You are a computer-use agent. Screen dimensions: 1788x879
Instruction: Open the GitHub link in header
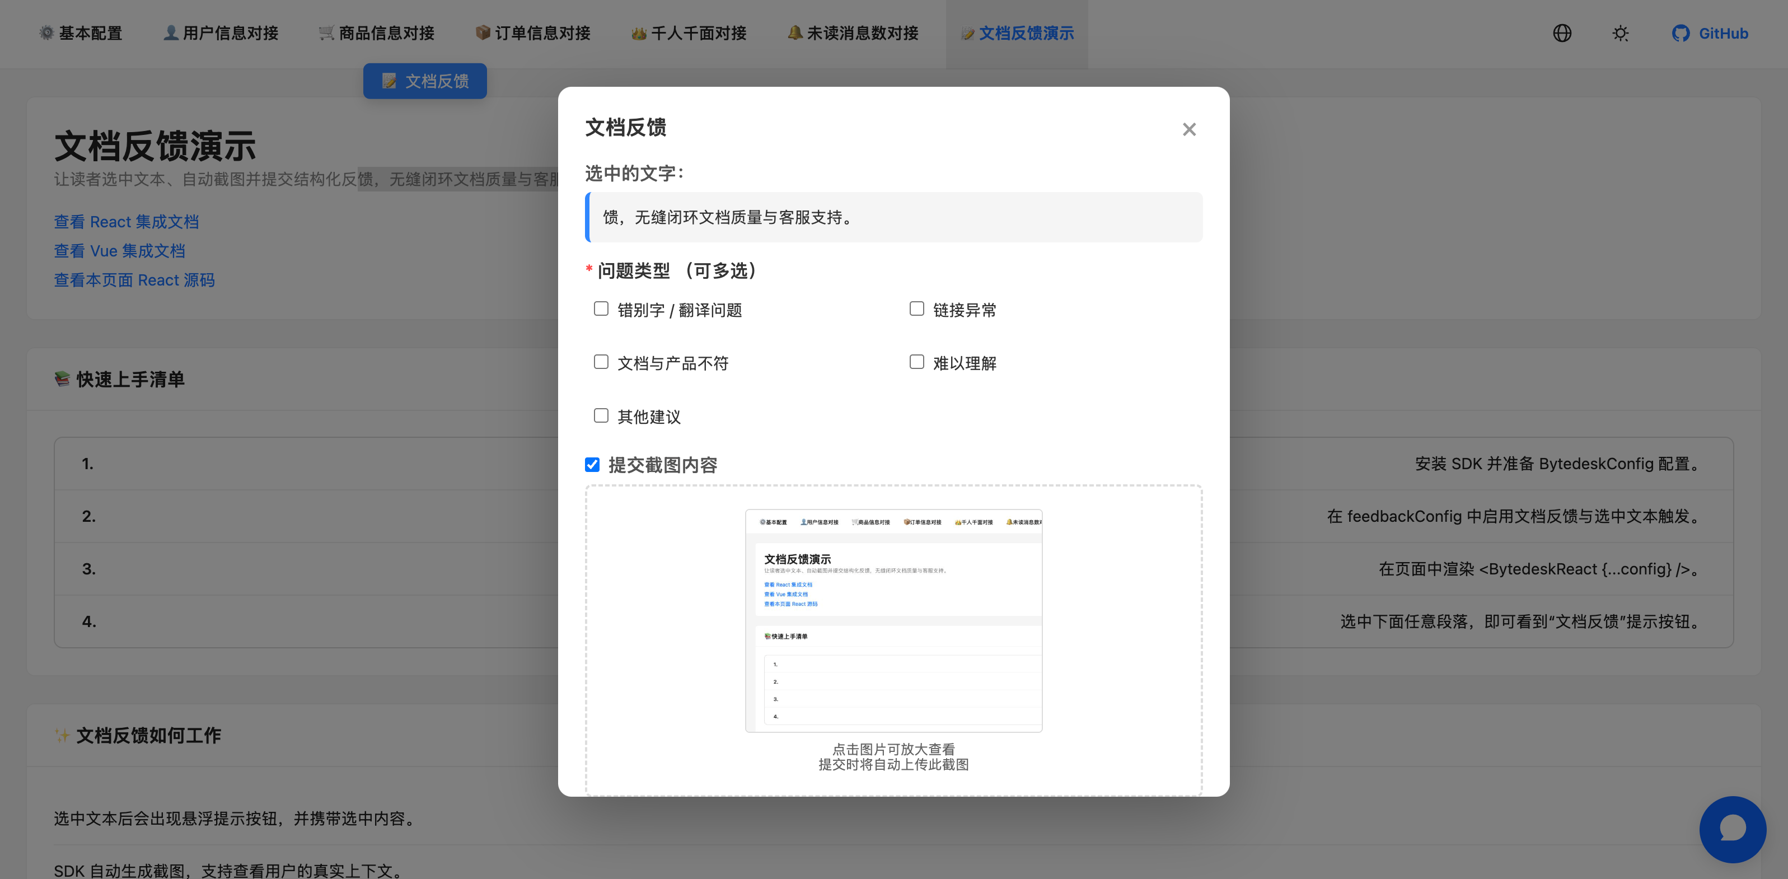(1710, 34)
